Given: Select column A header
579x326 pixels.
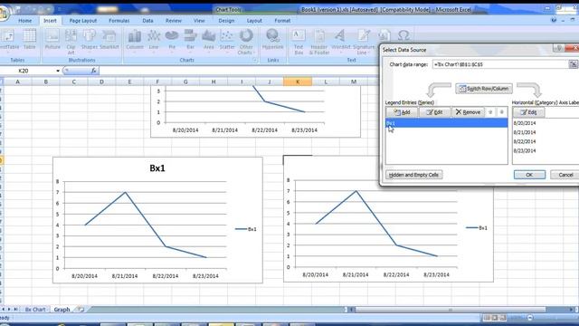Looking at the screenshot, I should [18, 81].
